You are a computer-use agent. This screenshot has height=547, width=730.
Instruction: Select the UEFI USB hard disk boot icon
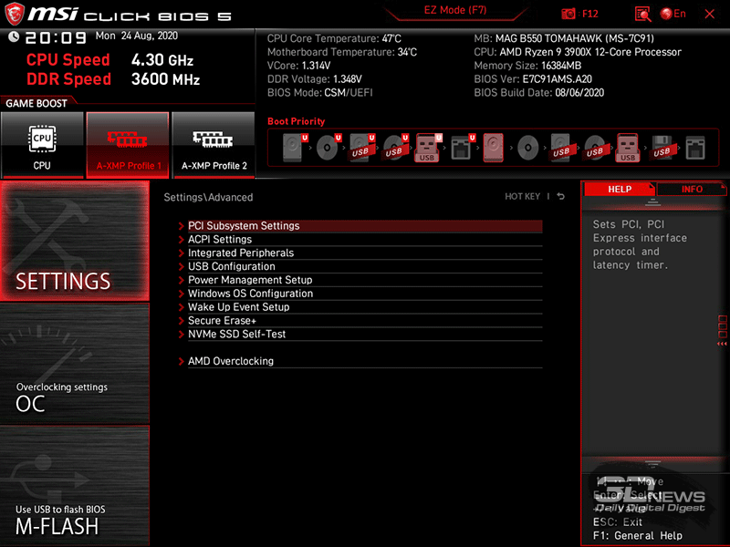click(362, 148)
